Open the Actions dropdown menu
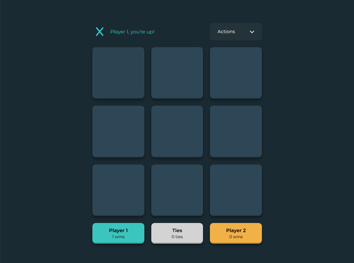This screenshot has height=263, width=354. point(236,32)
